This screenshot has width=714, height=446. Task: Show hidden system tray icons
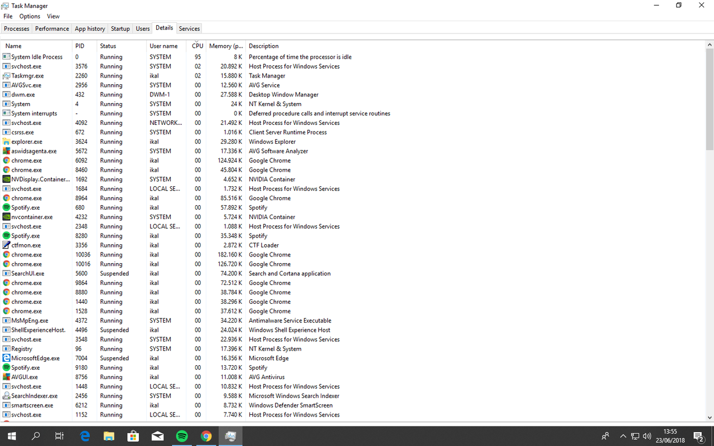[623, 436]
